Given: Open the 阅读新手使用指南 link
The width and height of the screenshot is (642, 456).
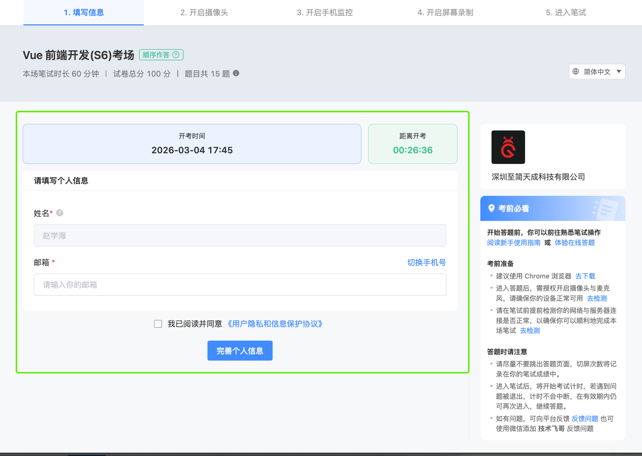Looking at the screenshot, I should [x=514, y=243].
